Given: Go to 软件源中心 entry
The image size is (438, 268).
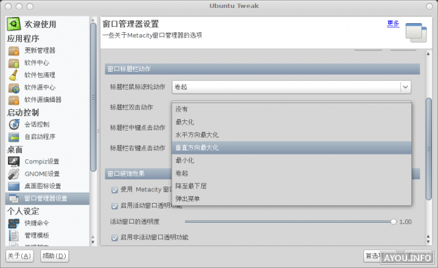Looking at the screenshot, I should (x=40, y=88).
